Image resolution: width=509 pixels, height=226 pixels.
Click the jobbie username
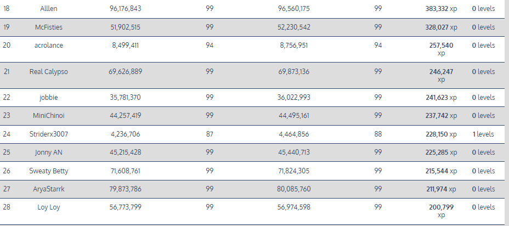click(x=48, y=98)
